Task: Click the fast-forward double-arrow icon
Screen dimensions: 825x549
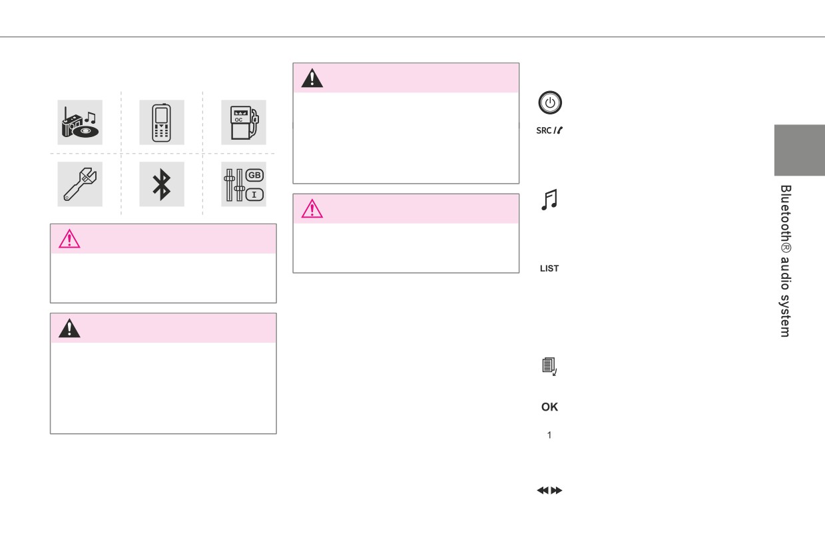Action: (x=557, y=490)
